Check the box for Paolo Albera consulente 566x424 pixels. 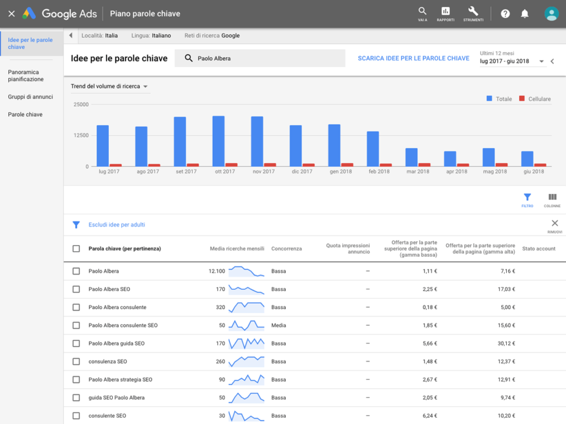tap(76, 307)
